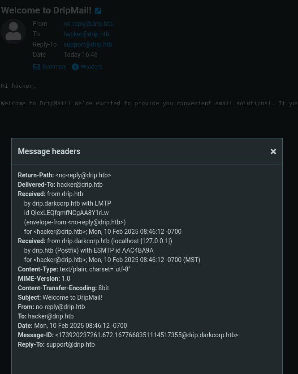
Task: Click the "Hi hacker," greeting text
Action: tap(18, 86)
